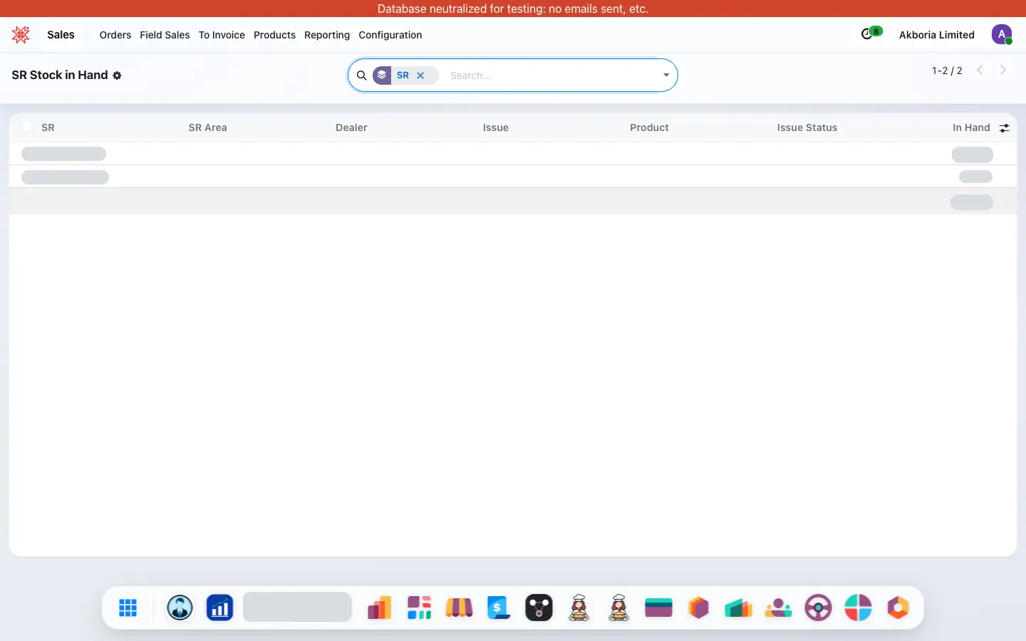1026x641 pixels.
Task: Open the purple and teal card dock icon
Action: 659,608
